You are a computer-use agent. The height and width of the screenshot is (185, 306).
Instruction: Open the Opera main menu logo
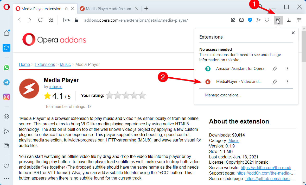7,7
